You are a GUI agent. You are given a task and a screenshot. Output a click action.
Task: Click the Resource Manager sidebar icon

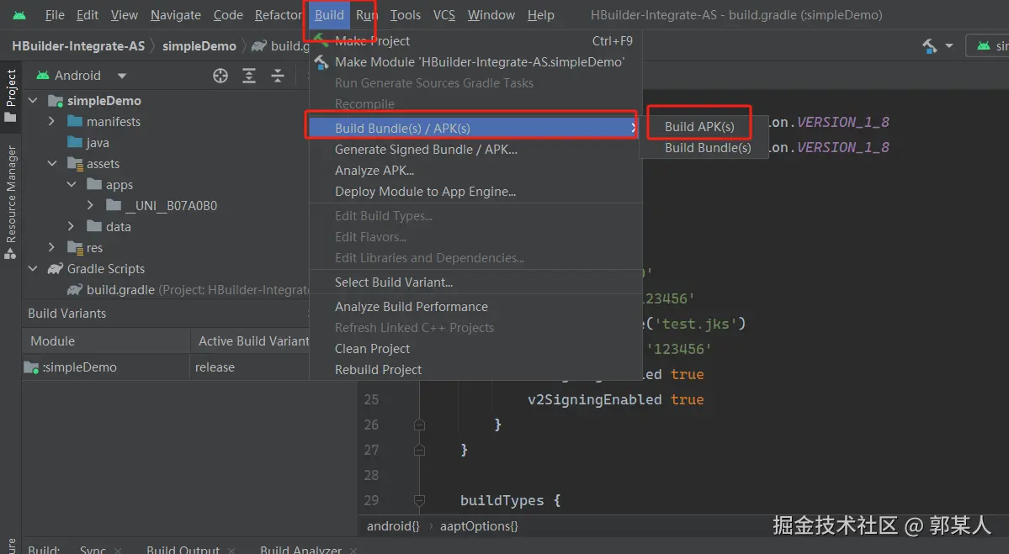point(10,253)
